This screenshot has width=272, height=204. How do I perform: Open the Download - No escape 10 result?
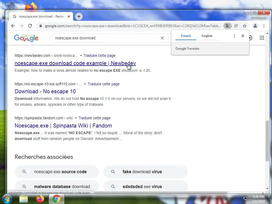point(45,91)
